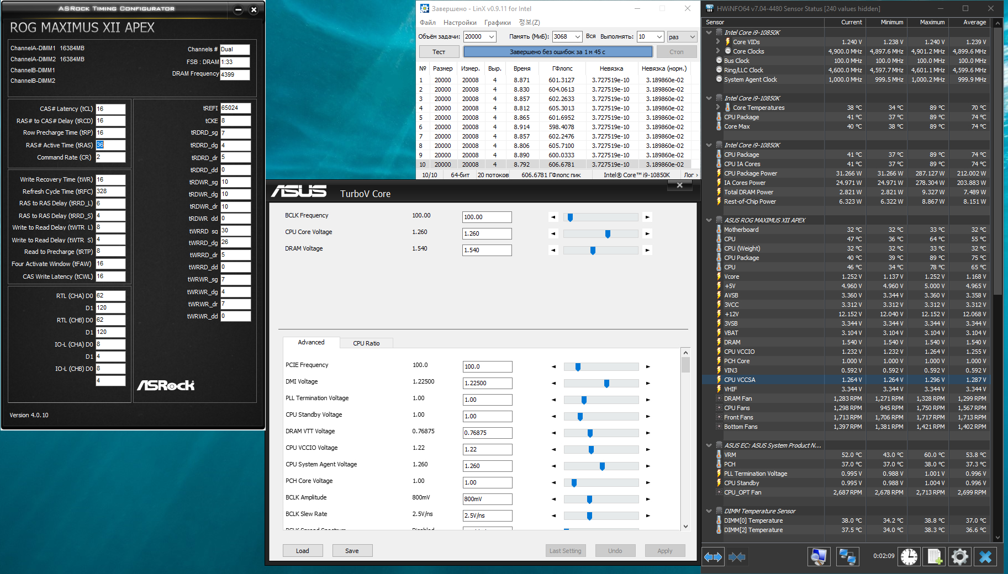Click the Last Setting button in TurboV Core

pyautogui.click(x=566, y=551)
